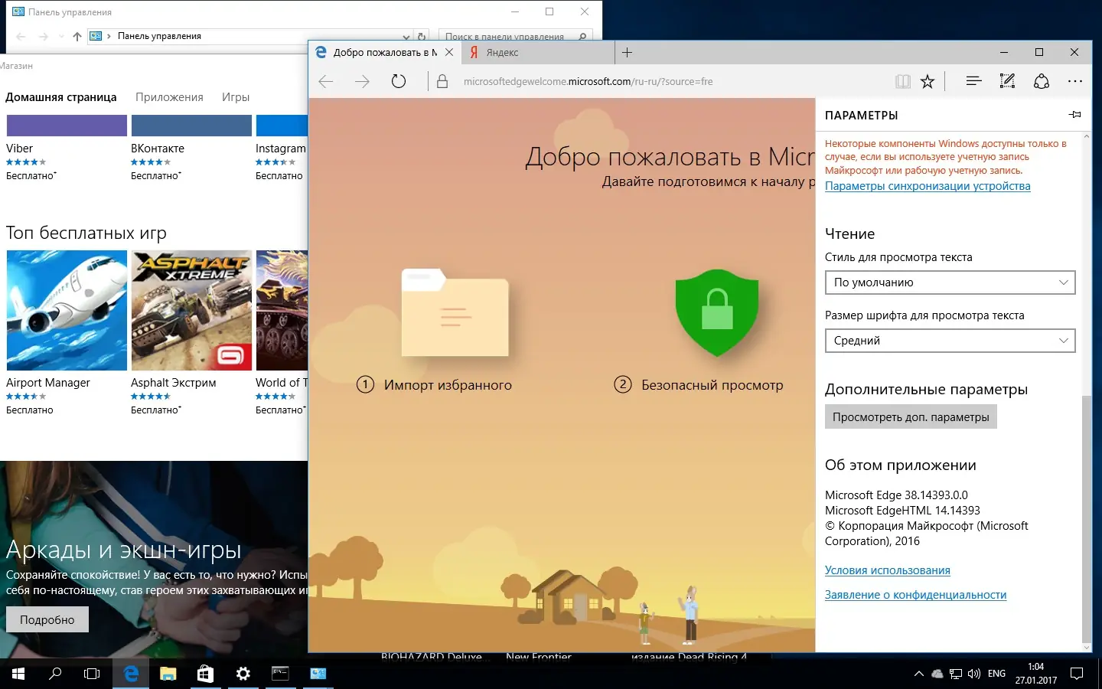This screenshot has width=1102, height=689.
Task: Pin the ПАРАМЕТРЫ pane open
Action: tap(1074, 114)
